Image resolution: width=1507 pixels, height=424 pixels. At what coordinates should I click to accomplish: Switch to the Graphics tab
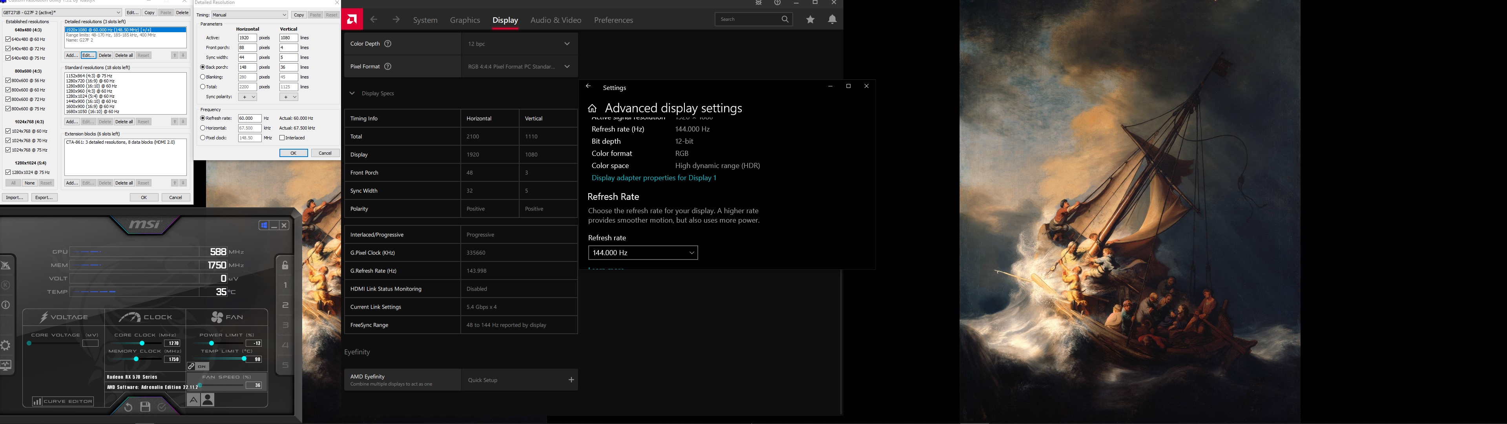(465, 20)
